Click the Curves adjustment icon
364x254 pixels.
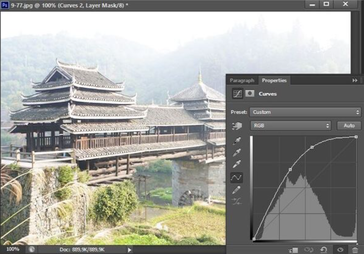[237, 94]
